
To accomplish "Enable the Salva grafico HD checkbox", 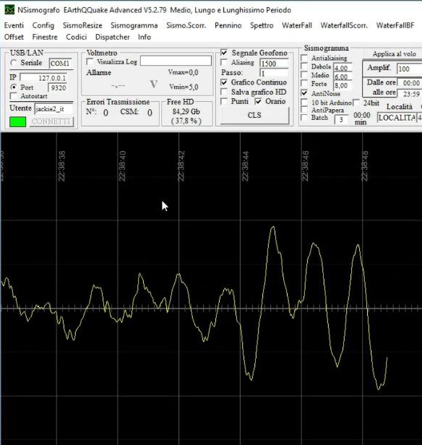I will coord(224,92).
